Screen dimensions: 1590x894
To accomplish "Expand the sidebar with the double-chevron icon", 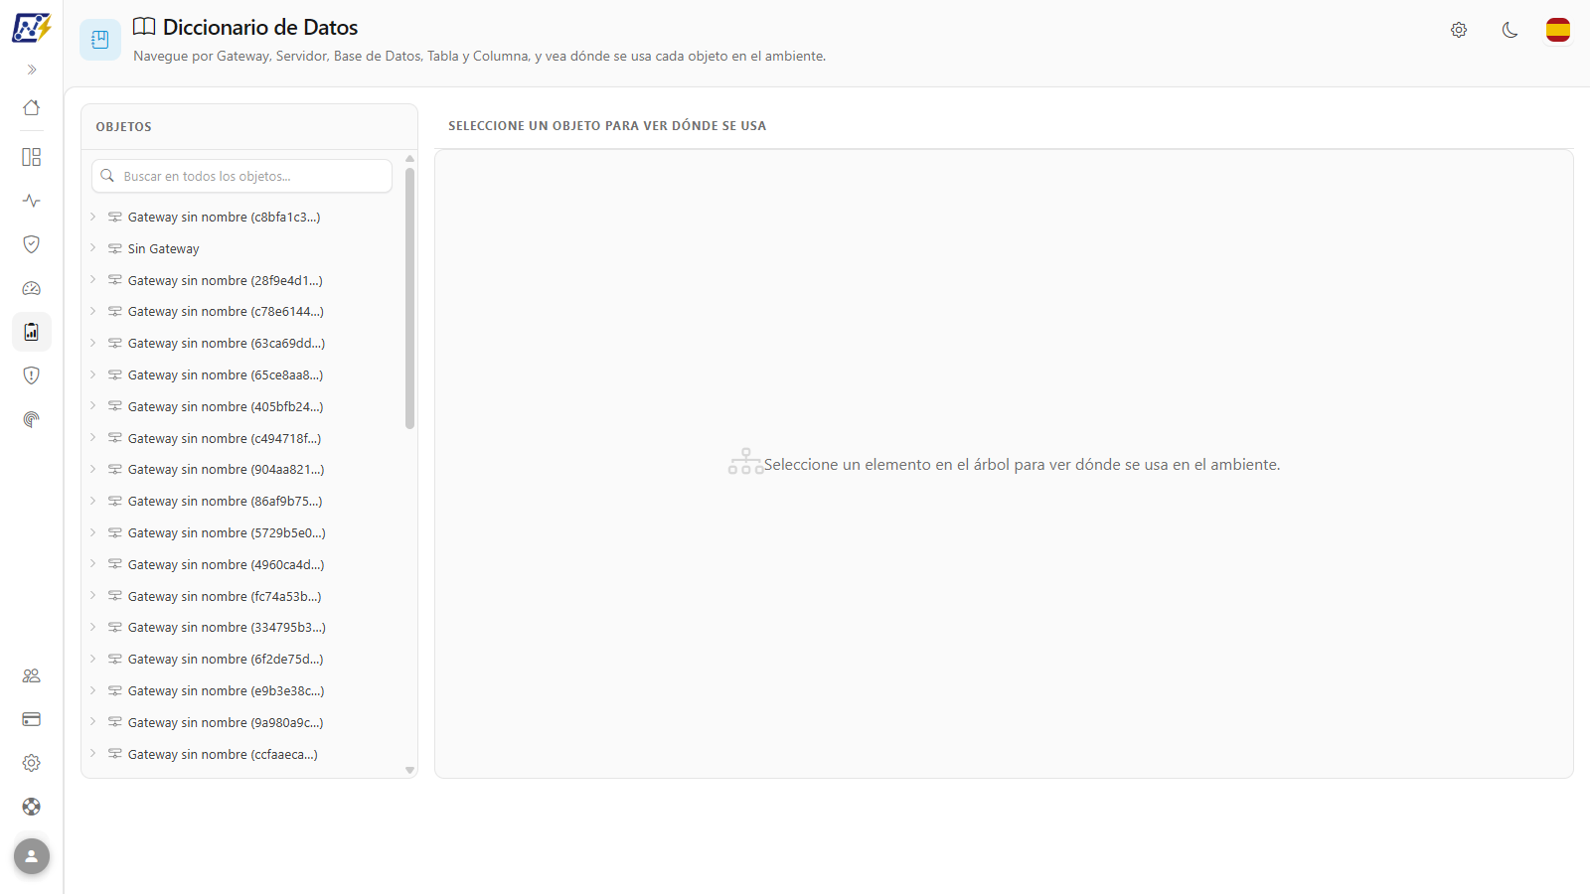I will 32,70.
